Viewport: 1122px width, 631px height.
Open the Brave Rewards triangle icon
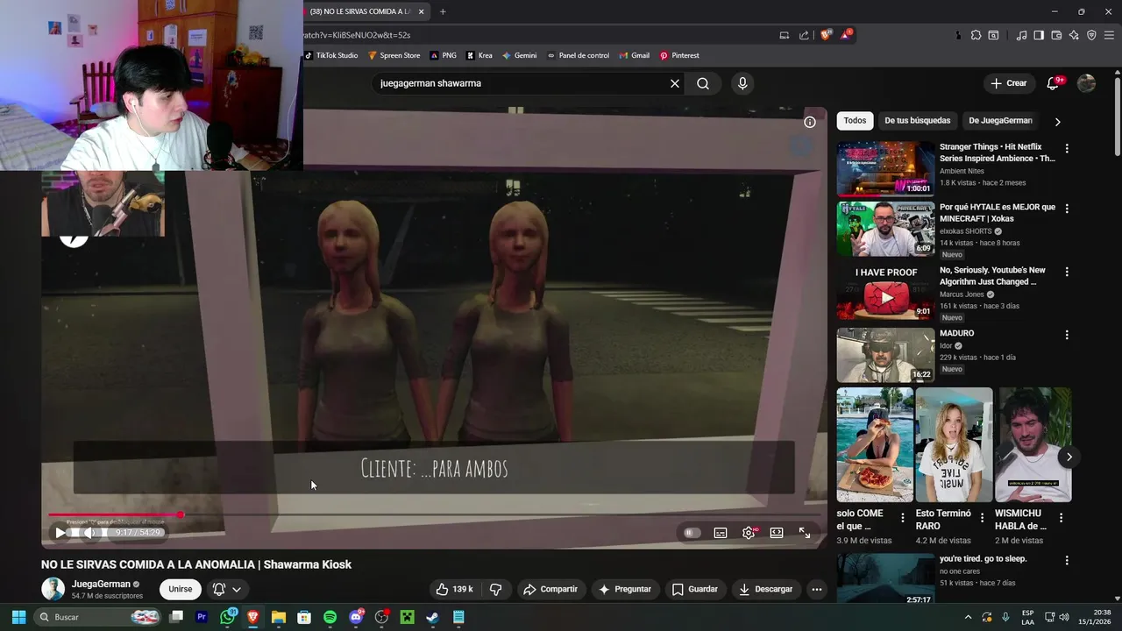(x=846, y=35)
